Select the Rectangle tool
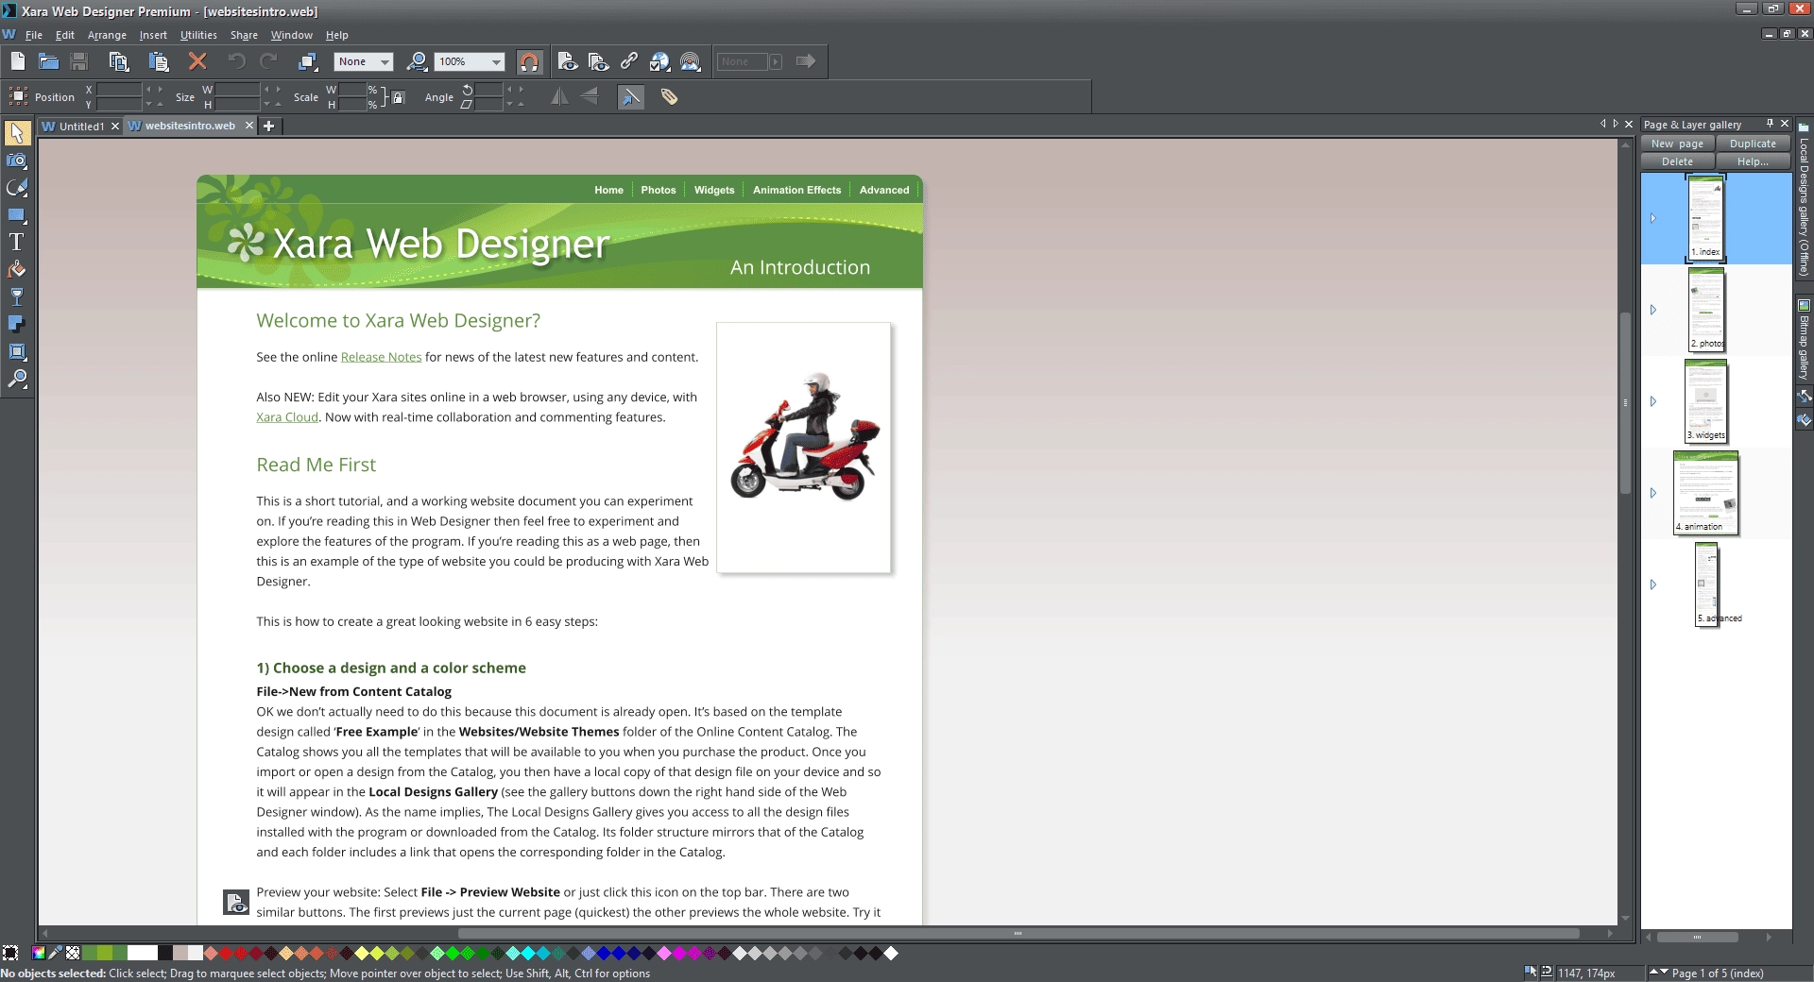The image size is (1814, 982). (17, 215)
